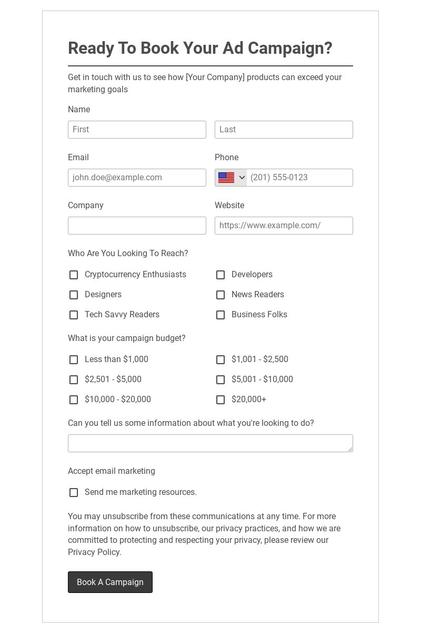This screenshot has width=421, height=623.
Task: Check the Cryptocurrency Enthusiasts checkbox
Action: [74, 275]
